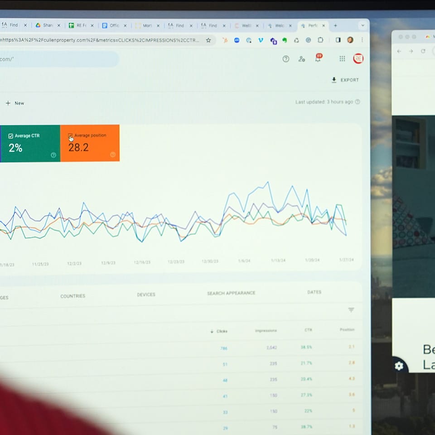The image size is (435, 435).
Task: Open the DATES tab
Action: (314, 292)
